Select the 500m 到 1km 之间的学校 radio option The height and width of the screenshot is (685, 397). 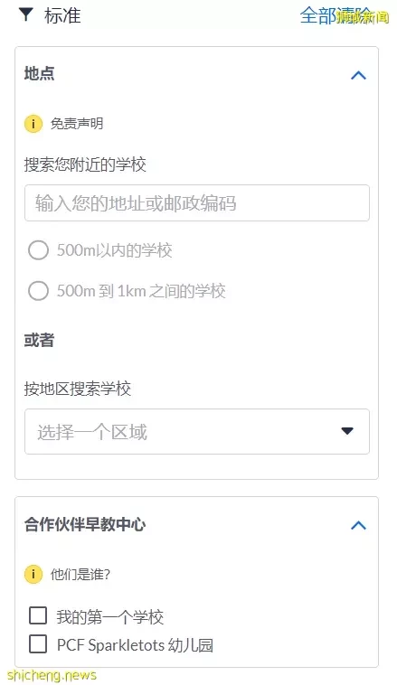click(38, 290)
